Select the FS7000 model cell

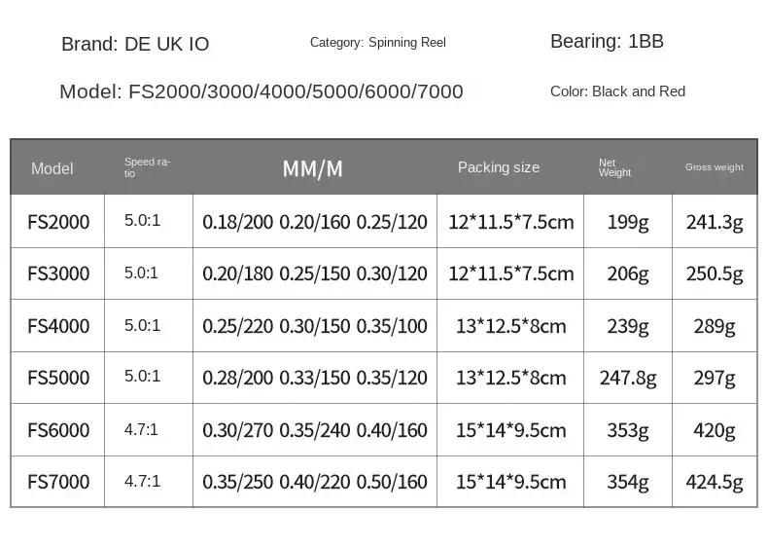point(58,482)
